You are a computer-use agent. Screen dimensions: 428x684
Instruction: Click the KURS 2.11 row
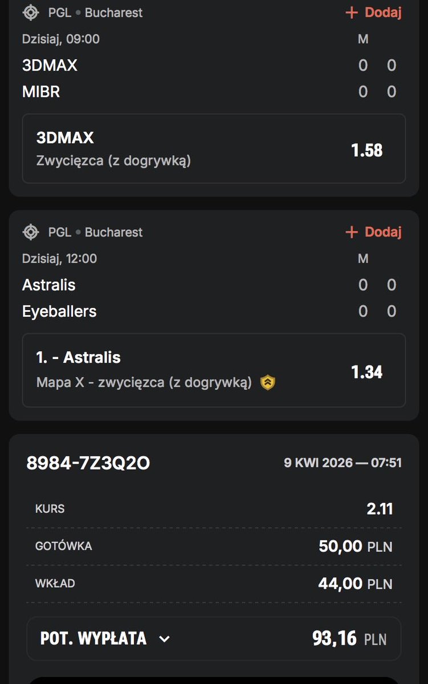[214, 508]
